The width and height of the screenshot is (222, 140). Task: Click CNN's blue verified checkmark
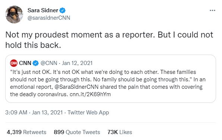[36, 63]
